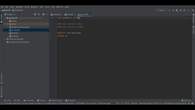Open the Run menu
Viewport: 195px width, 110px height.
[x=41, y=7]
